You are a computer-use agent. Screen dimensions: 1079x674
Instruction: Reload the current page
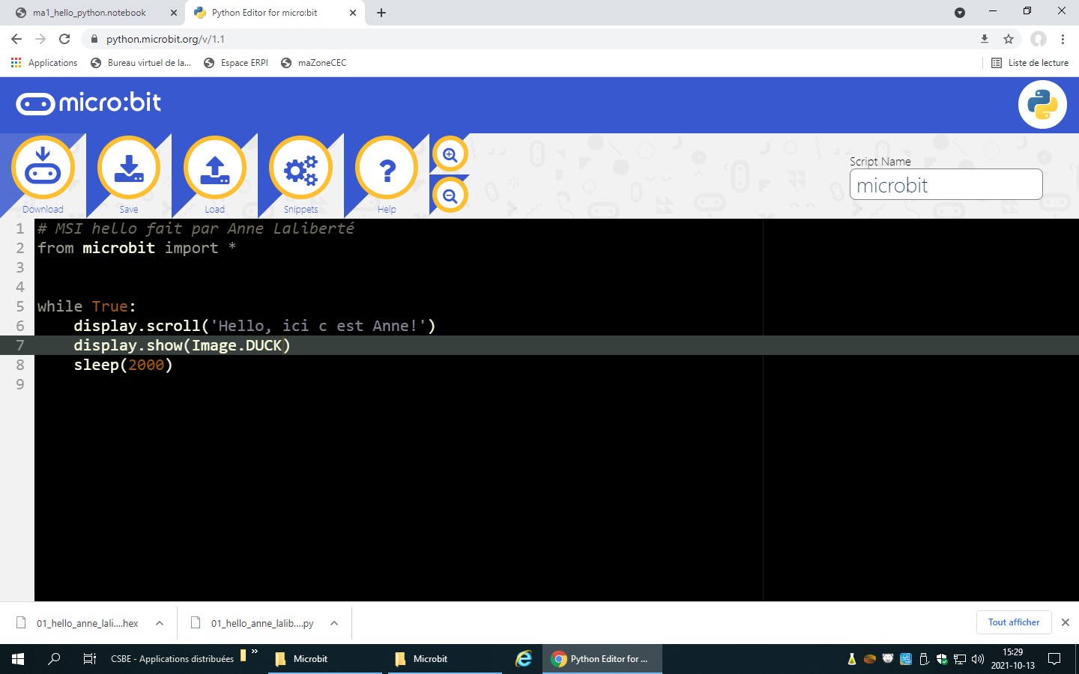[64, 39]
